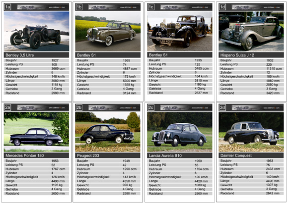288x203 pixels.
Task: Click the "2860 mm" Radstand value
Action: [201, 193]
